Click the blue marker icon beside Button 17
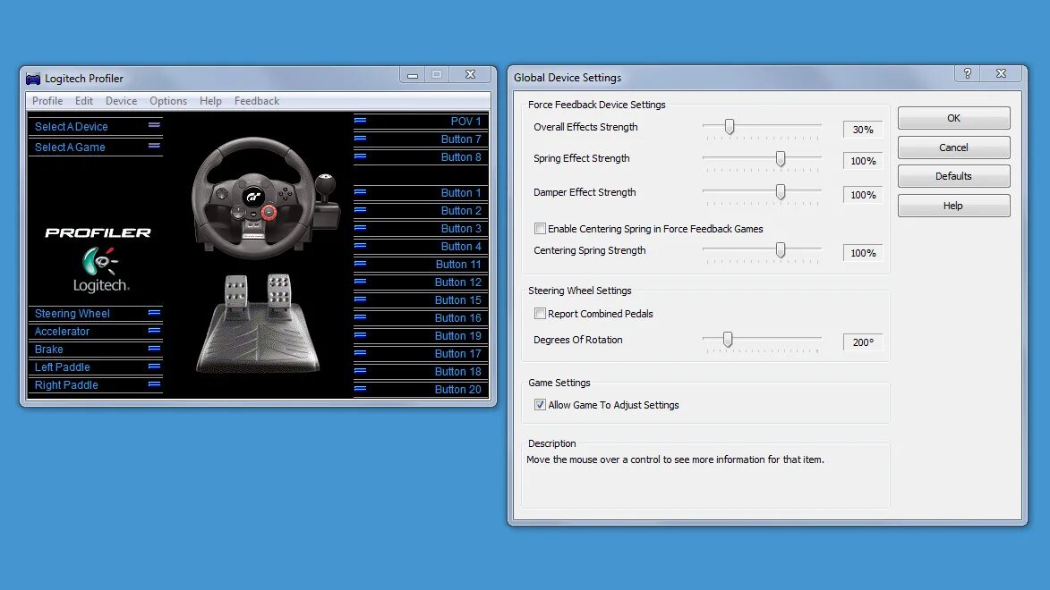 (x=360, y=353)
